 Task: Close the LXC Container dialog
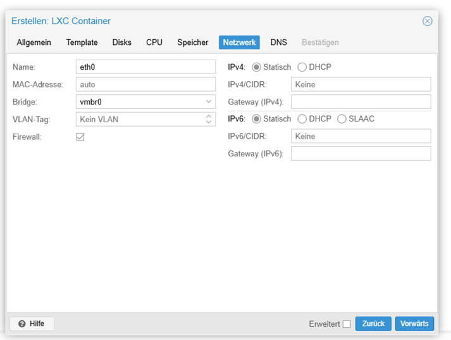pyautogui.click(x=427, y=21)
